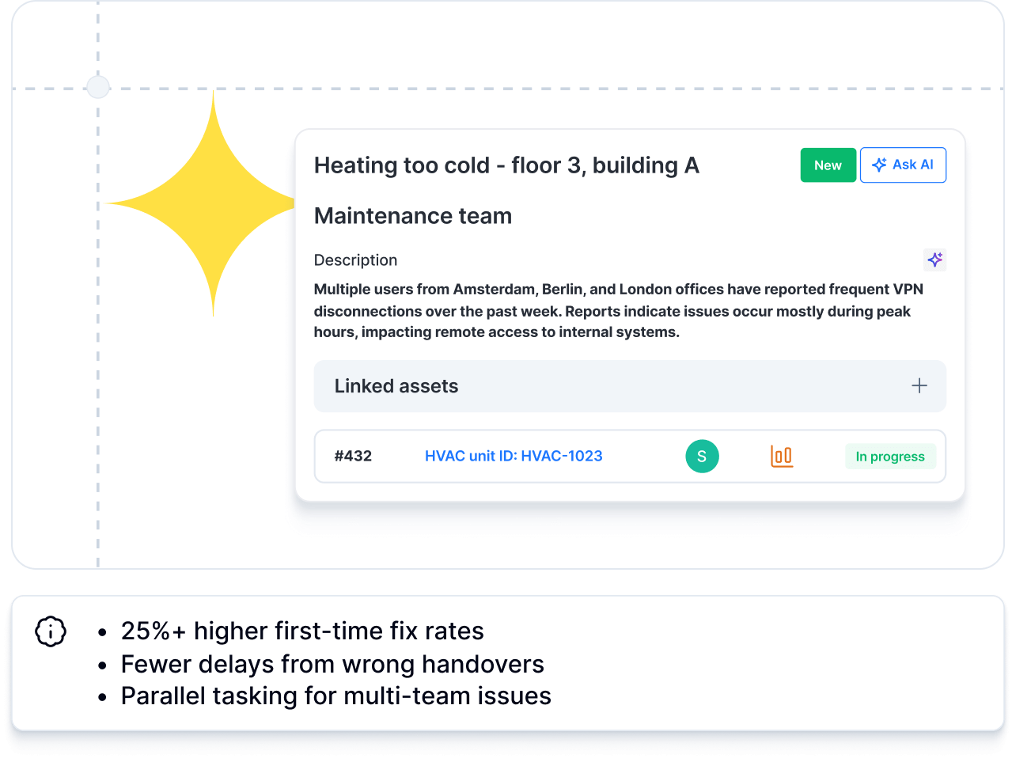This screenshot has width=1012, height=762.
Task: Click the 25%+ higher first-time fix rates bullet
Action: point(301,631)
